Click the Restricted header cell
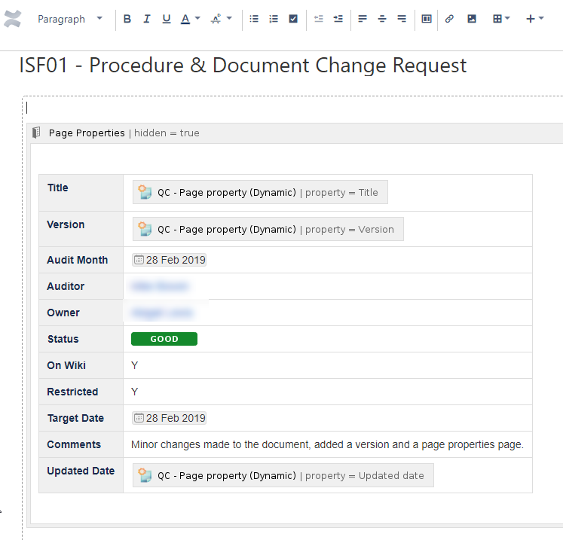The width and height of the screenshot is (563, 540). 81,392
